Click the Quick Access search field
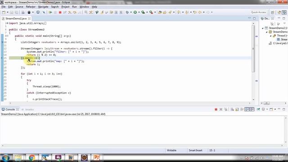 (x=258, y=12)
